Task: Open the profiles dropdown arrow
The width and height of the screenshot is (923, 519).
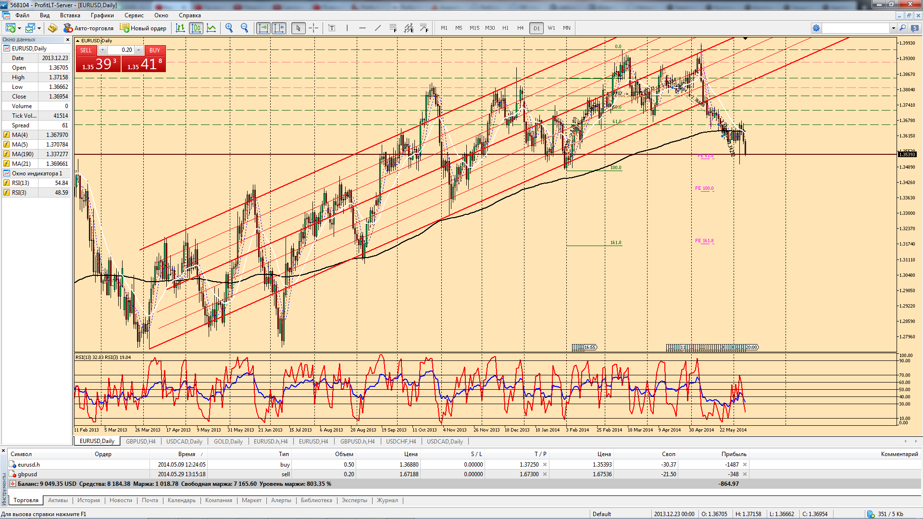Action: [39, 28]
